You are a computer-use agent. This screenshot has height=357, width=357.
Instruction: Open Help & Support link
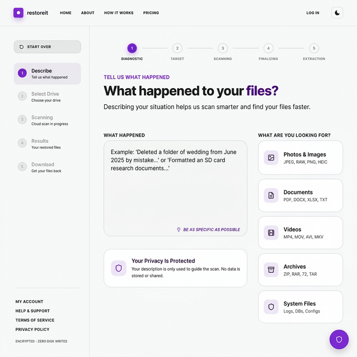(32, 311)
